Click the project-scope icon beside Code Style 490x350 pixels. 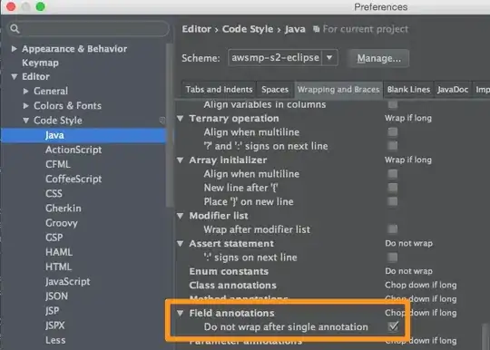coord(162,121)
